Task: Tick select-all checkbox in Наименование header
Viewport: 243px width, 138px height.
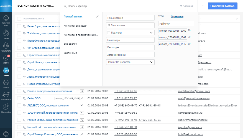Action: coord(19,19)
